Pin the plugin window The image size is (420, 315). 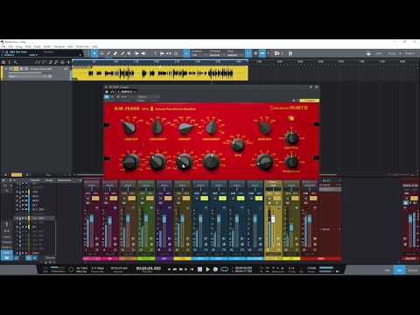pos(311,87)
